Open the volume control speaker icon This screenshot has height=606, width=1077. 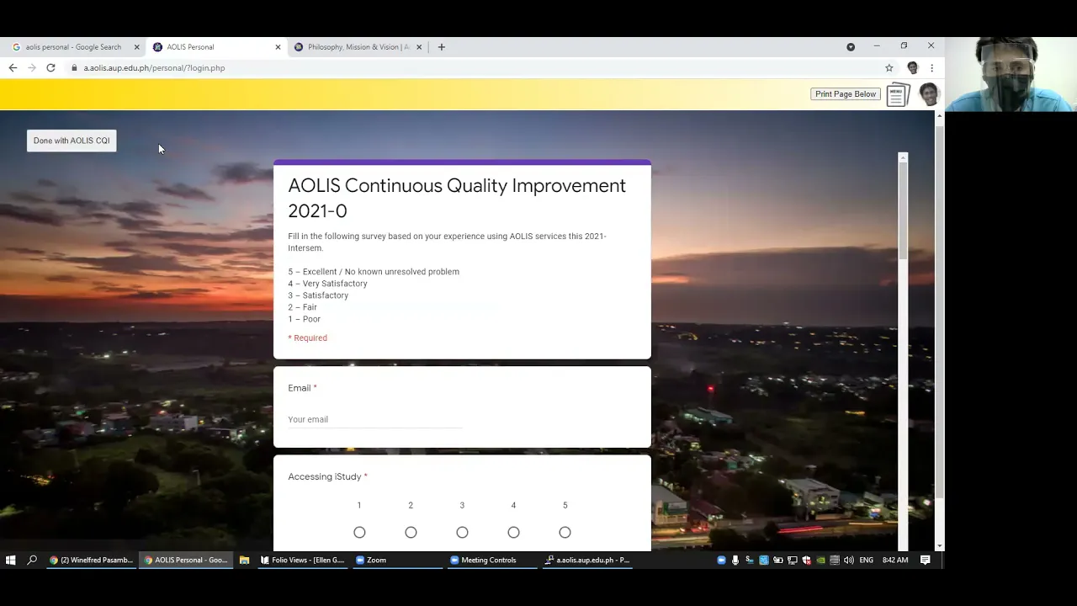(848, 560)
